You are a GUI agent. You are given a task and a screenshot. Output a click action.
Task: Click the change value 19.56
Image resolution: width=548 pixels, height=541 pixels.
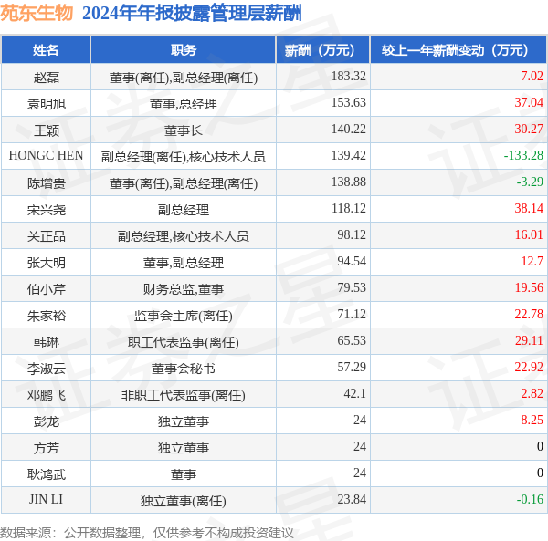pyautogui.click(x=529, y=288)
